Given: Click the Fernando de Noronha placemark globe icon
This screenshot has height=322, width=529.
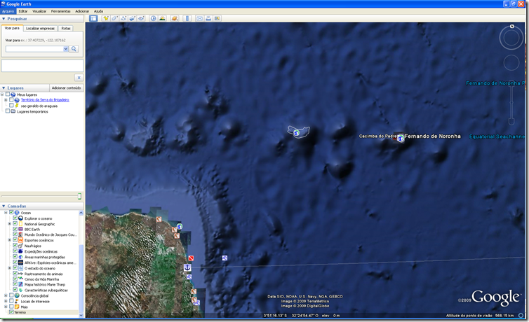Looking at the screenshot, I should click(401, 138).
